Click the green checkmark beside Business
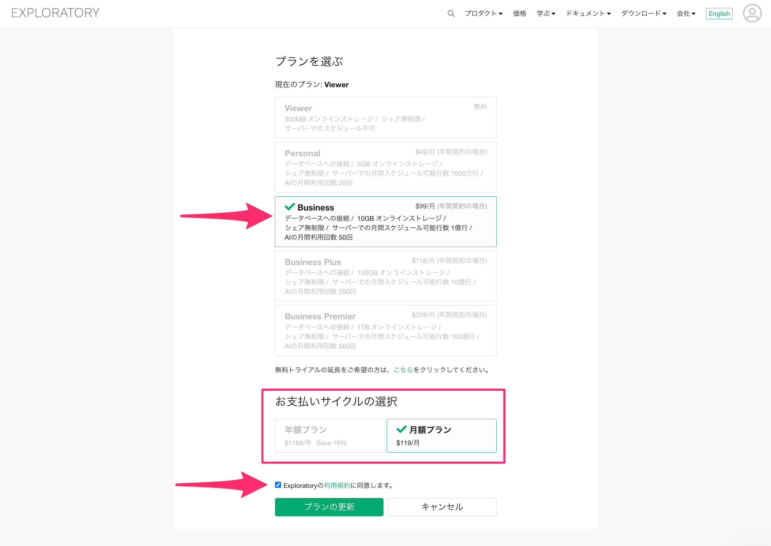The image size is (771, 546). (289, 207)
